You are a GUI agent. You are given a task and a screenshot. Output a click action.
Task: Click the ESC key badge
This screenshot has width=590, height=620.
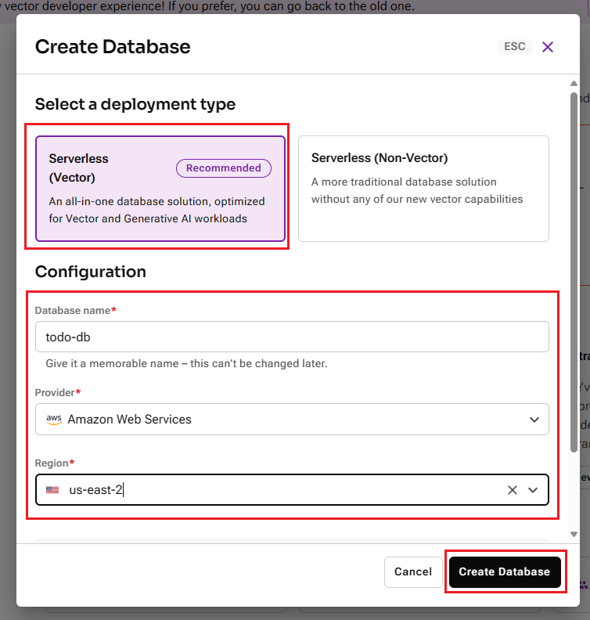(x=515, y=47)
